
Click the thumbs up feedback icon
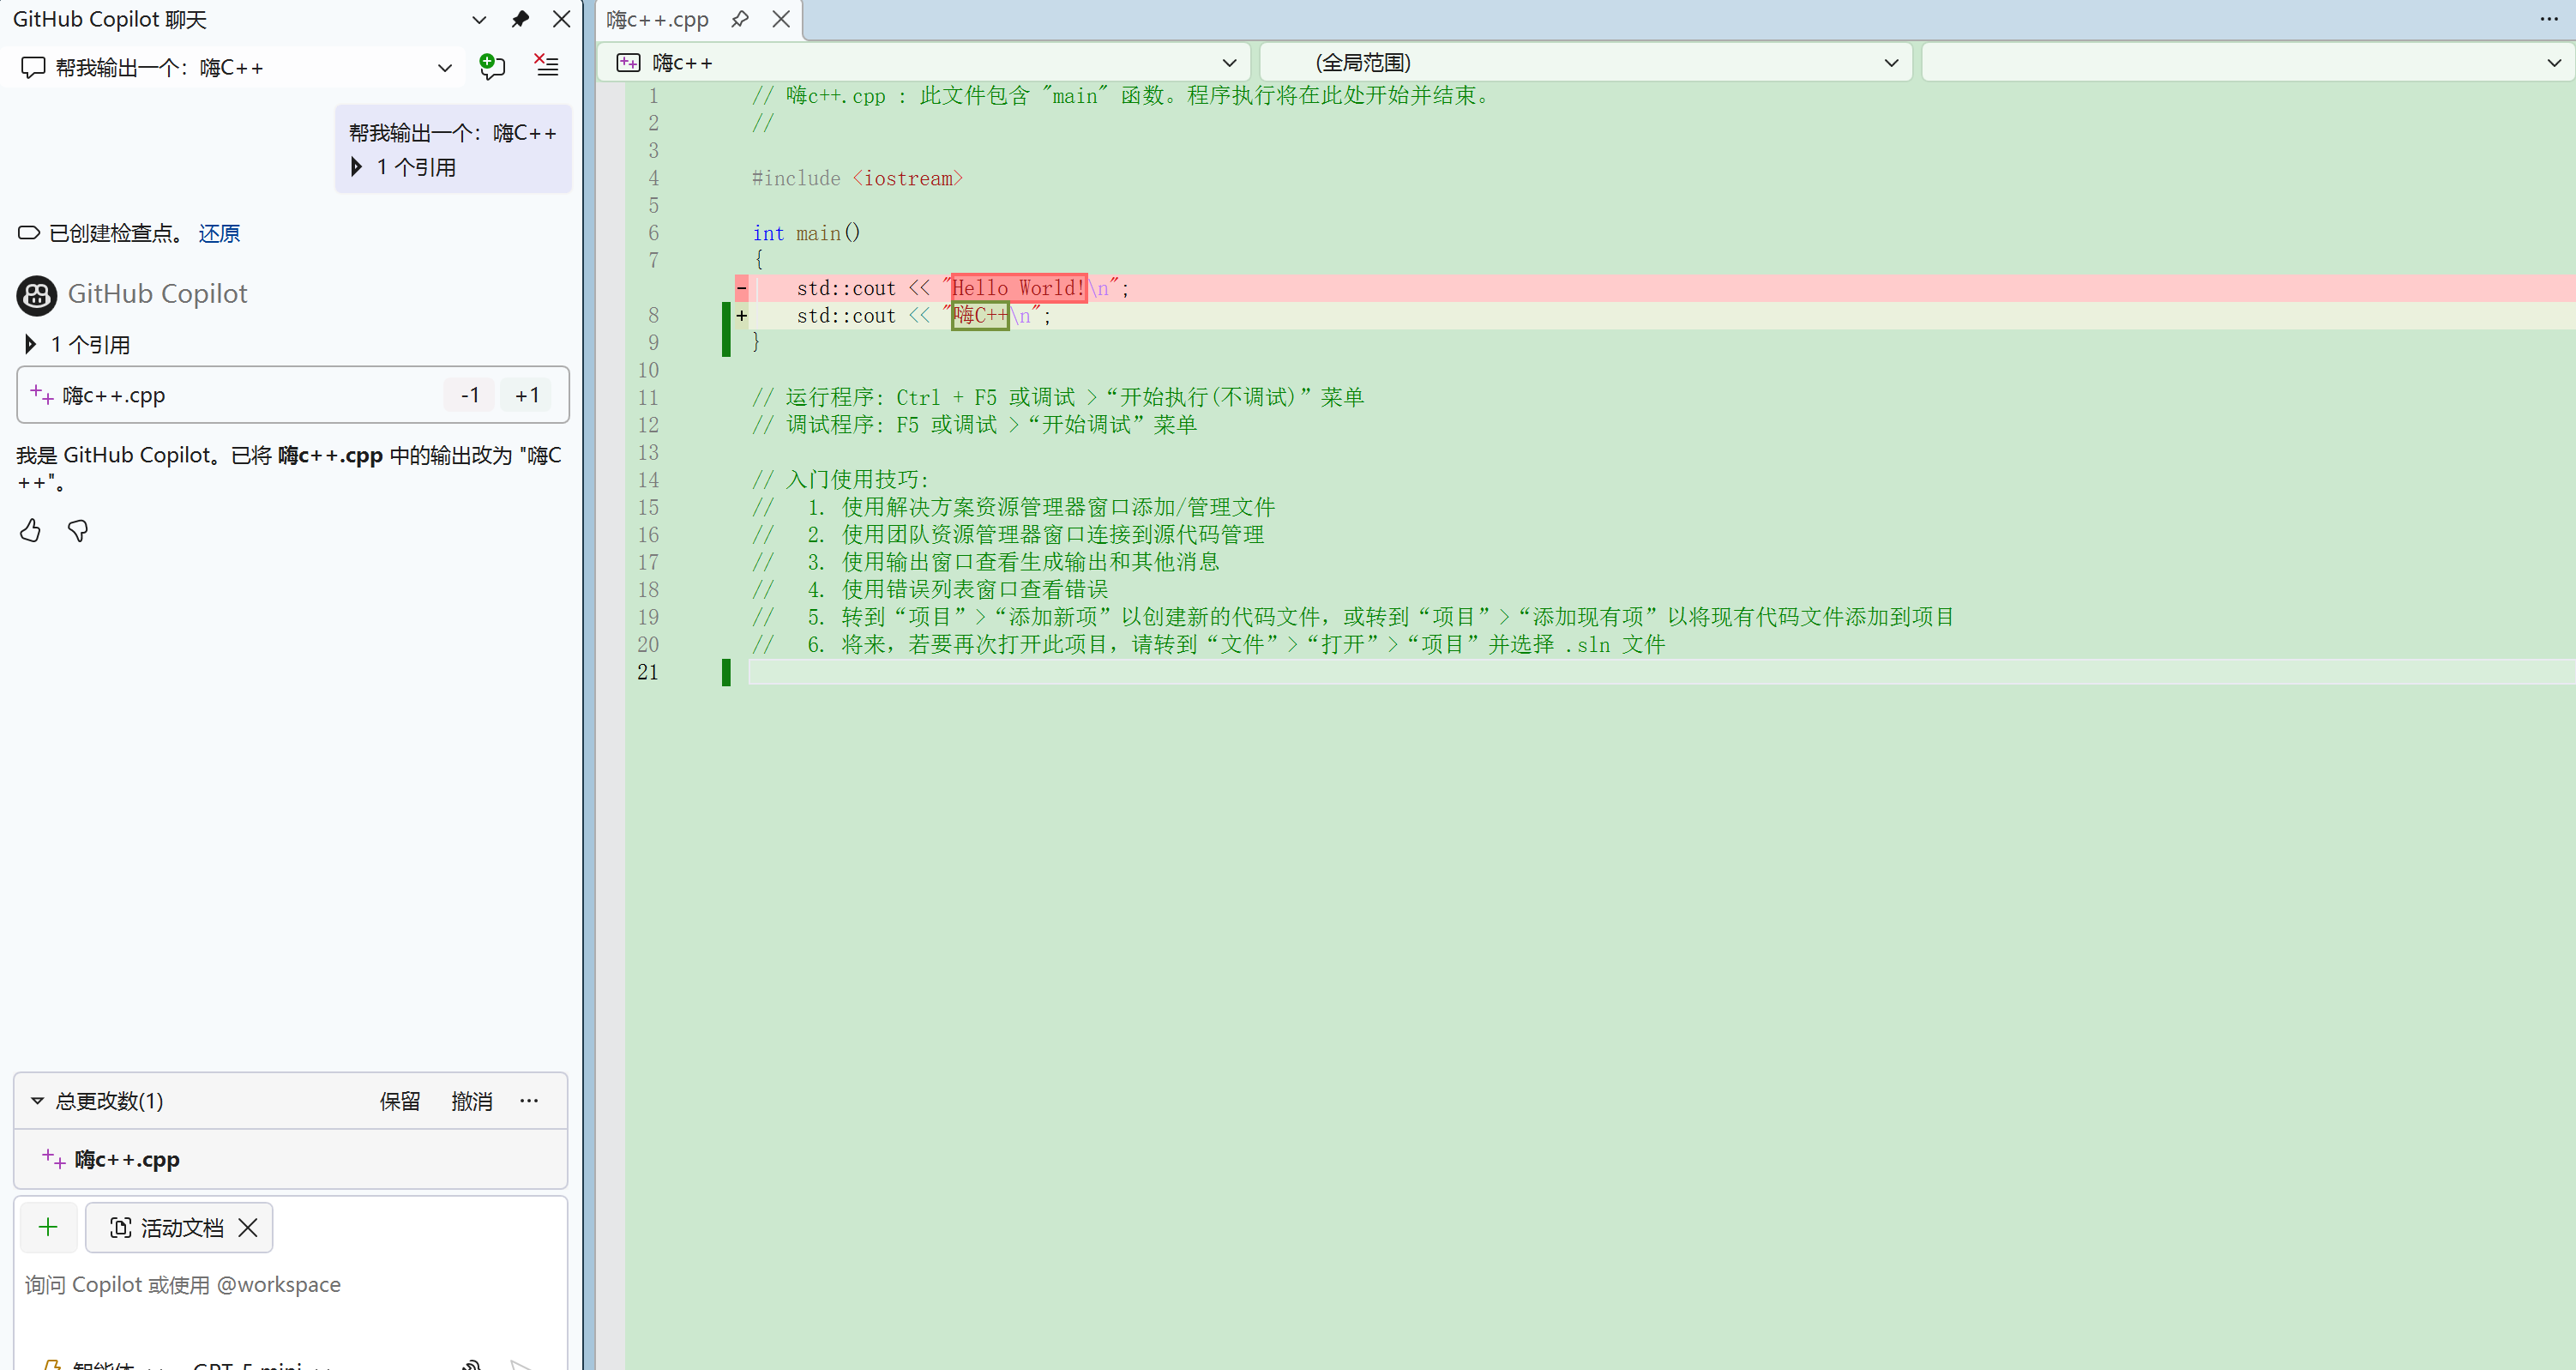tap(31, 530)
